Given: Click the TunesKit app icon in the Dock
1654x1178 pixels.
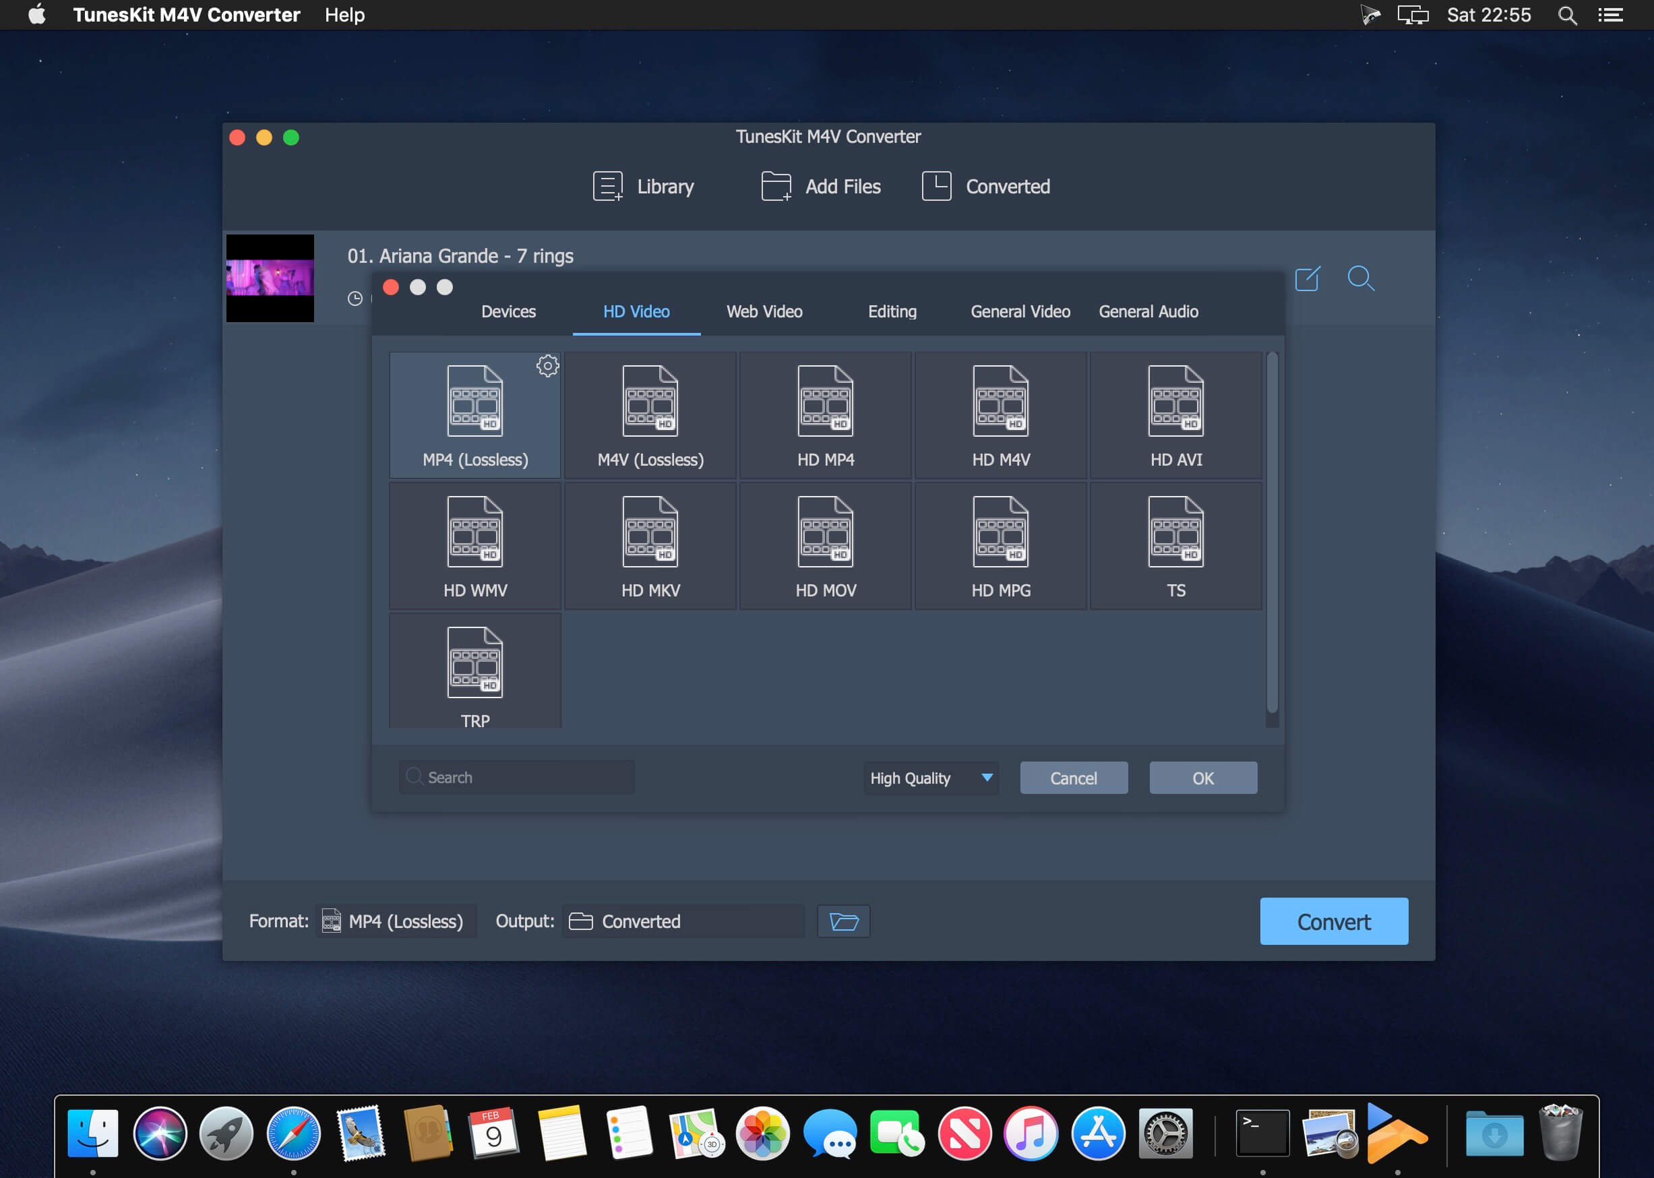Looking at the screenshot, I should tap(1397, 1132).
